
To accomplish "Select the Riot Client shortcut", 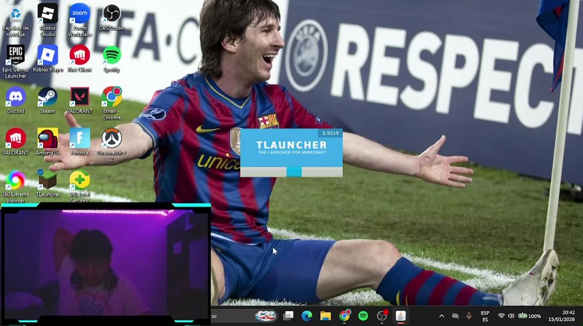I will click(79, 59).
